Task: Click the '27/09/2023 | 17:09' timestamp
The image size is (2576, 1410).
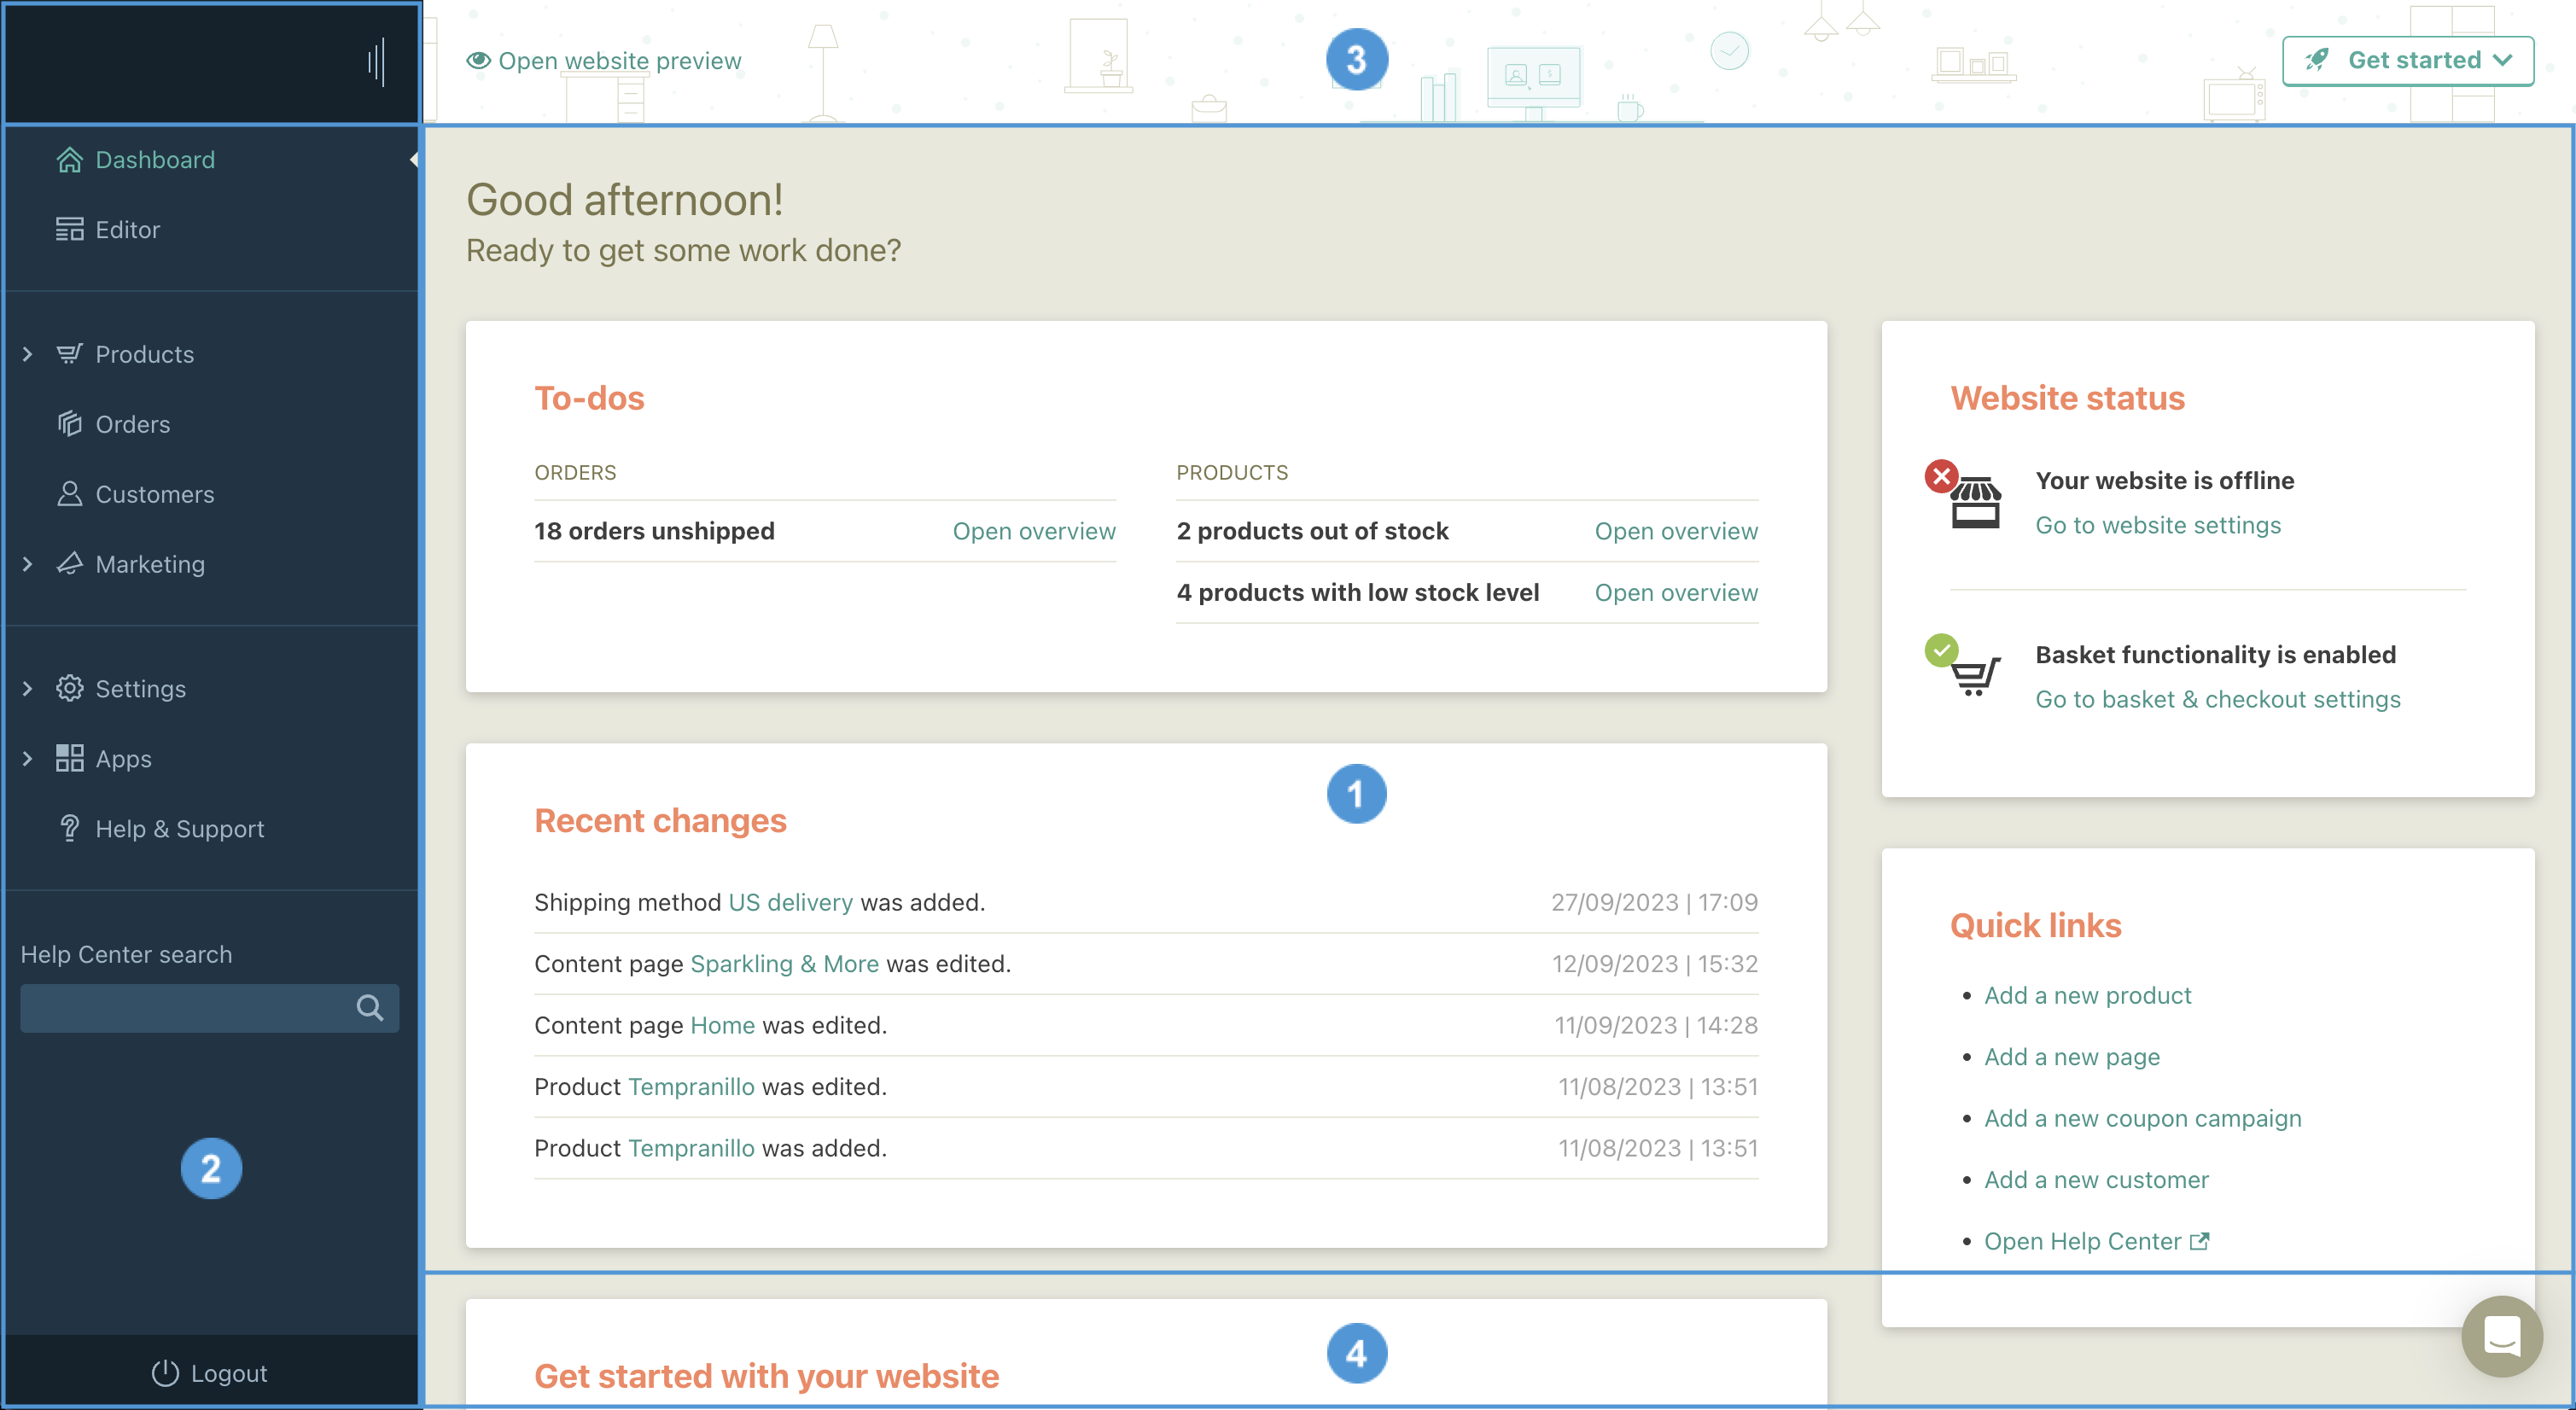Action: point(1654,902)
